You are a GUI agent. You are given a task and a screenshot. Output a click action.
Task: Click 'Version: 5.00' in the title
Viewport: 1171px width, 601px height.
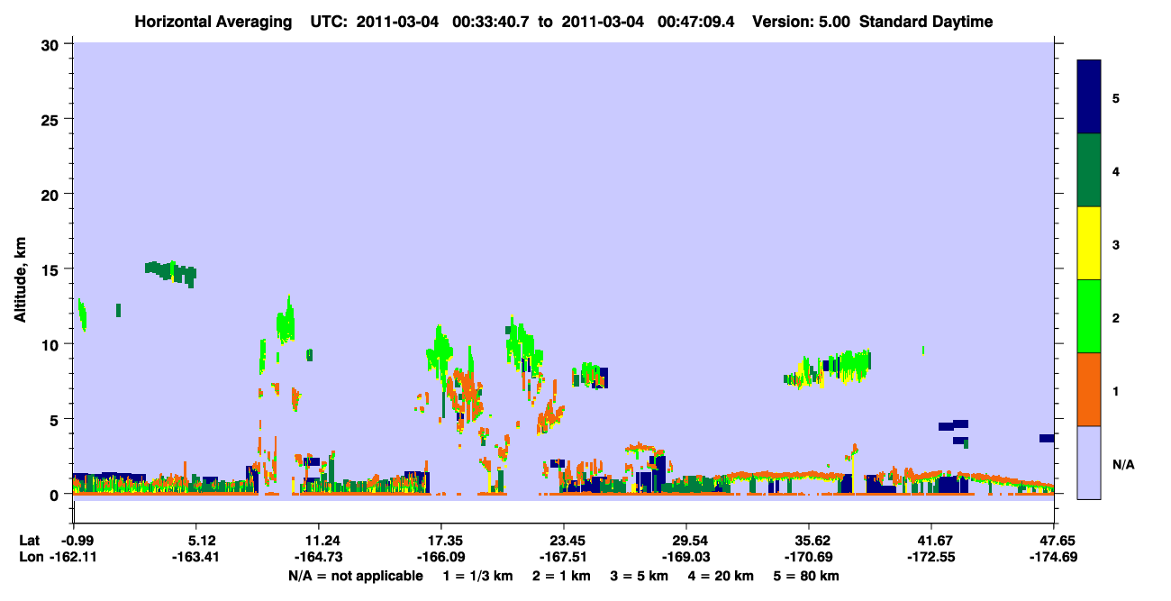[803, 22]
